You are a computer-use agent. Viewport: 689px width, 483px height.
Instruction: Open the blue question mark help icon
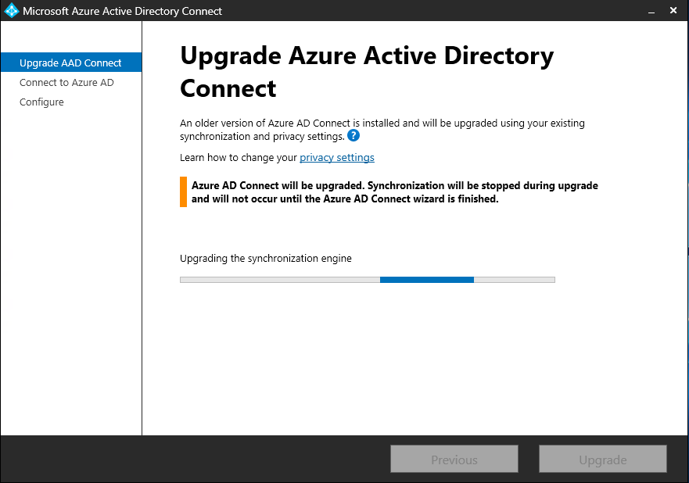pyautogui.click(x=353, y=136)
